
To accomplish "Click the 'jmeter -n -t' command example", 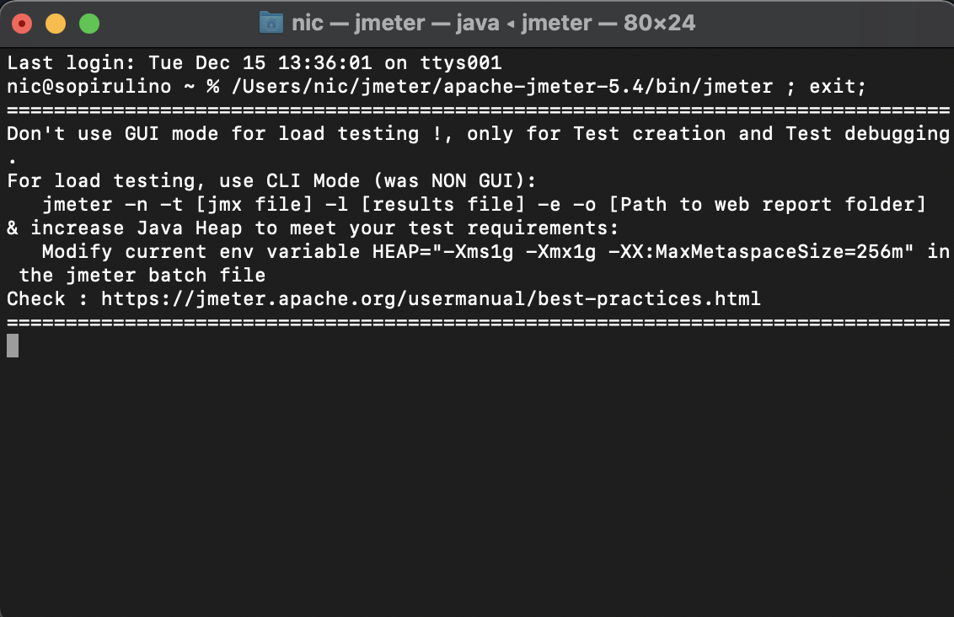I will (x=113, y=205).
